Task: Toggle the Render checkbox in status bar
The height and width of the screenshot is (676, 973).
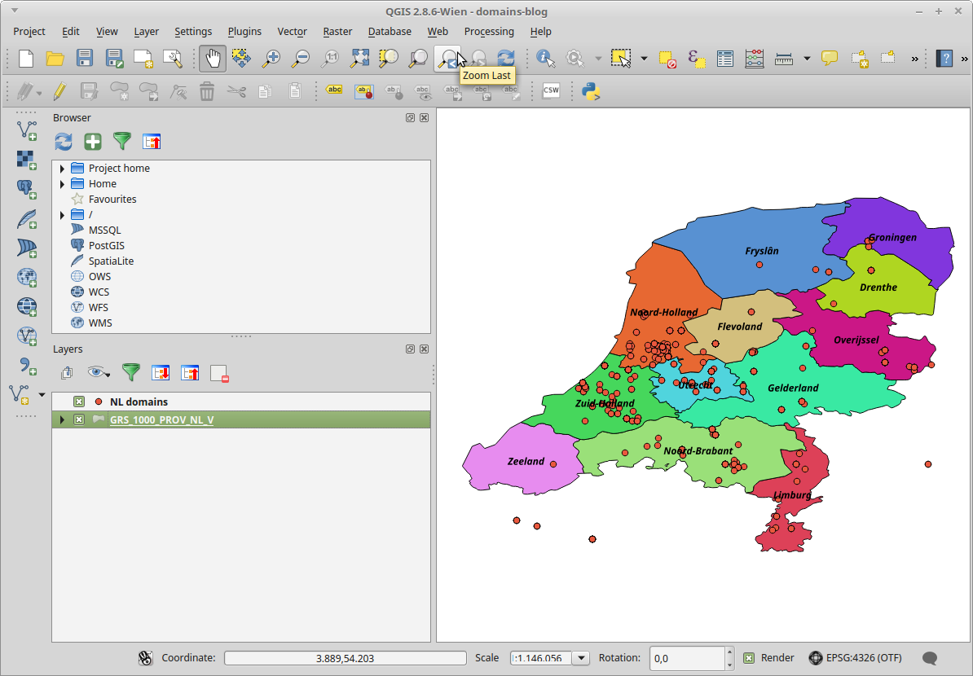Action: pyautogui.click(x=749, y=658)
